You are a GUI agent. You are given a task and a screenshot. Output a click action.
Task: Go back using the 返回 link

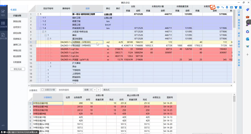[x=14, y=10]
